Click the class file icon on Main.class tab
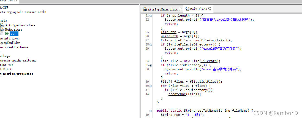 [x=187, y=9]
